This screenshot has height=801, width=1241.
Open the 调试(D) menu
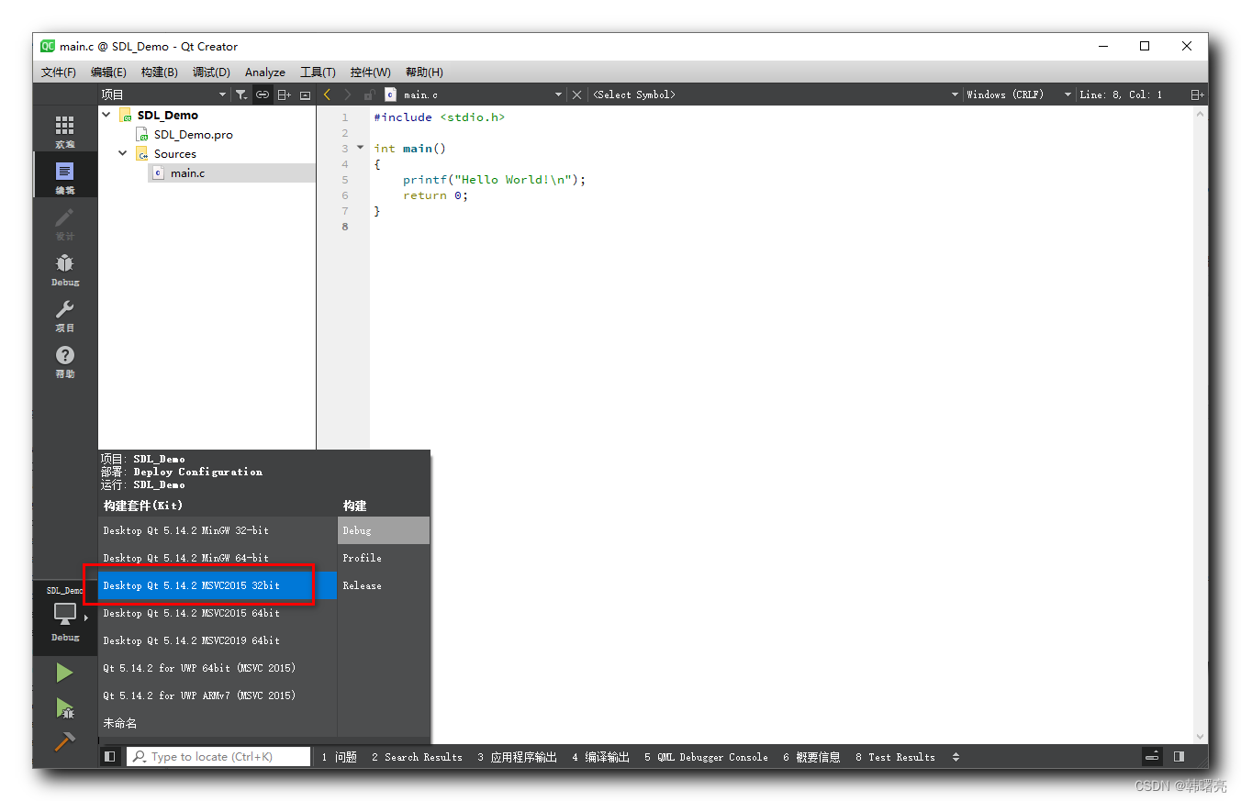point(211,72)
